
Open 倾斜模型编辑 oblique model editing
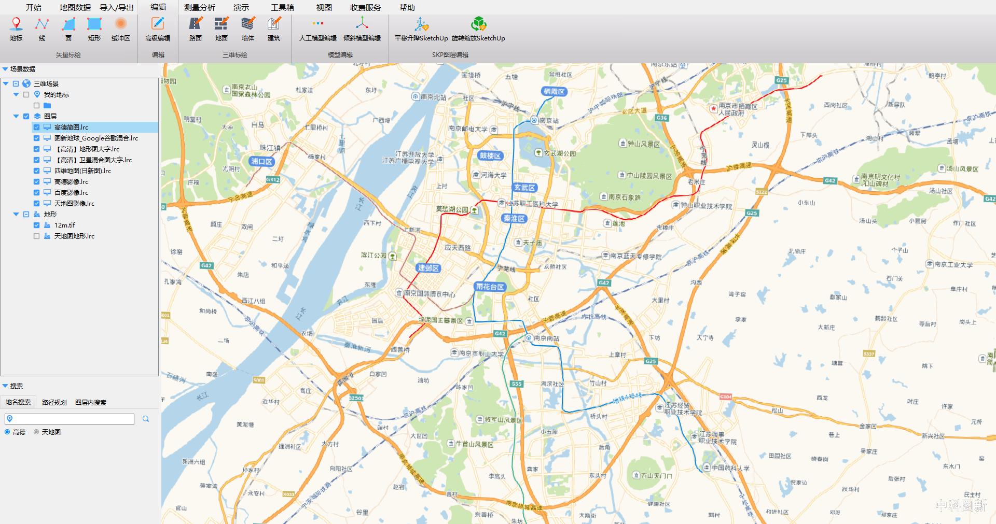[362, 29]
